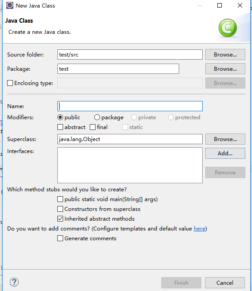
Task: Check the final modifier checkbox
Action: (92, 127)
